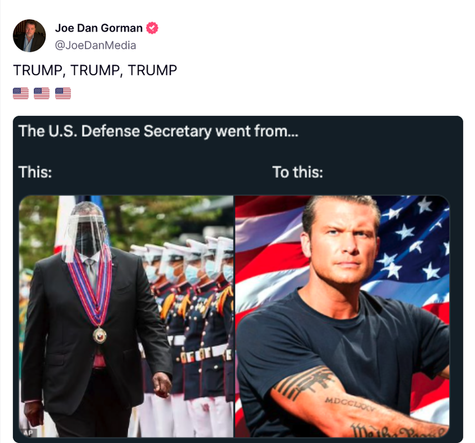The width and height of the screenshot is (475, 443).
Task: Open the @JoeDanMedia handle link
Action: point(95,45)
